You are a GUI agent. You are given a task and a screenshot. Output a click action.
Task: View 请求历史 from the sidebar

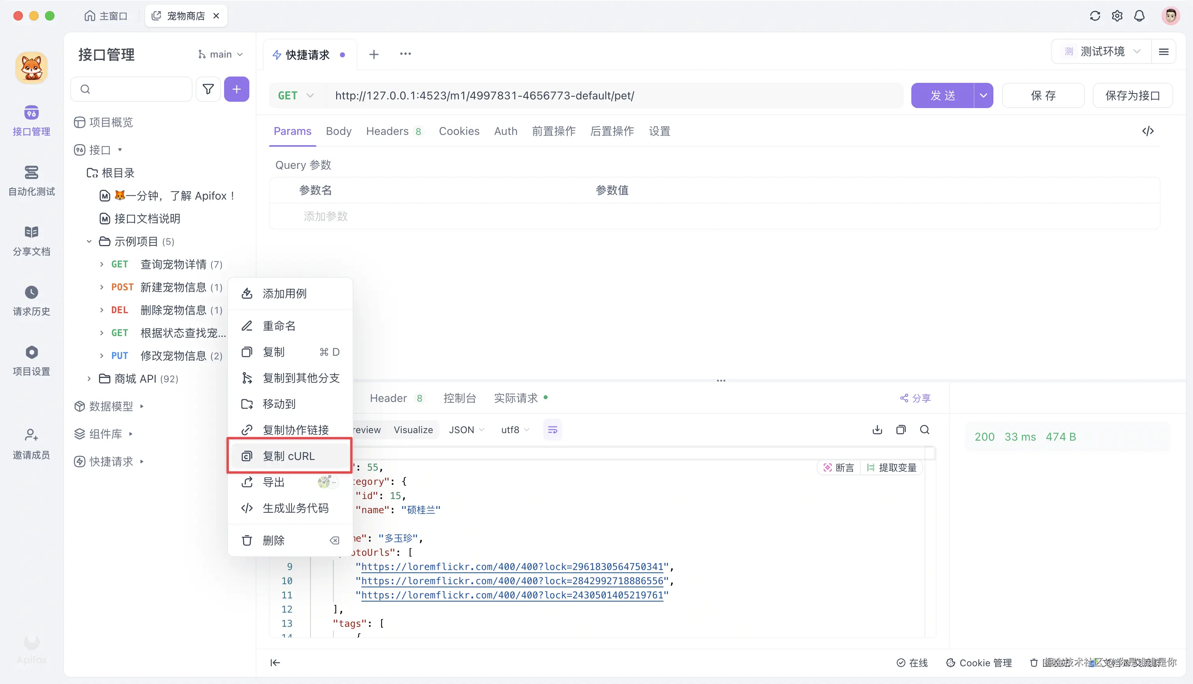point(31,300)
